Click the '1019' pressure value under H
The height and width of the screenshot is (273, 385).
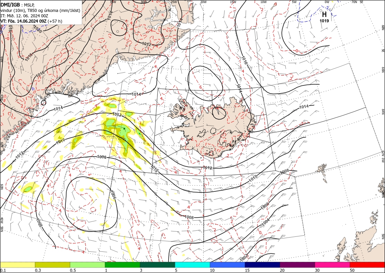[324, 21]
